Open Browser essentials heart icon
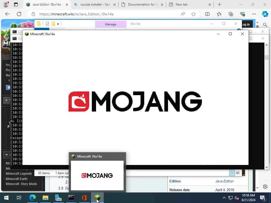 [242, 14]
